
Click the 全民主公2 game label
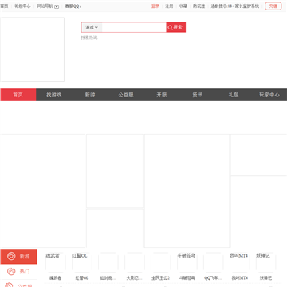(161, 278)
